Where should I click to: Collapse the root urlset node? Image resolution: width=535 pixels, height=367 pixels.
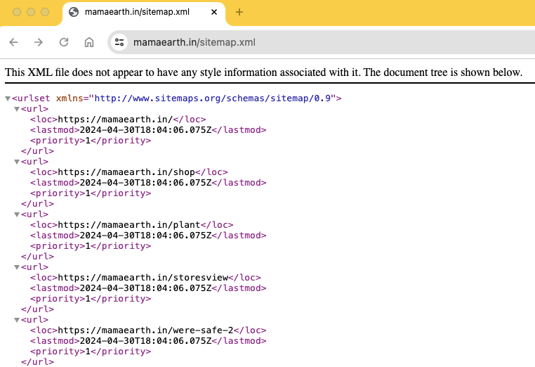pos(8,98)
